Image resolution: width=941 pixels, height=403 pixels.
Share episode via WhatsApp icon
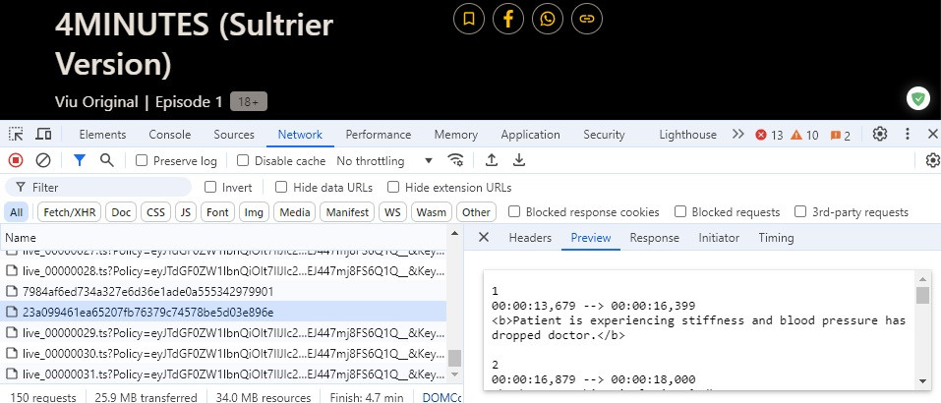[547, 19]
